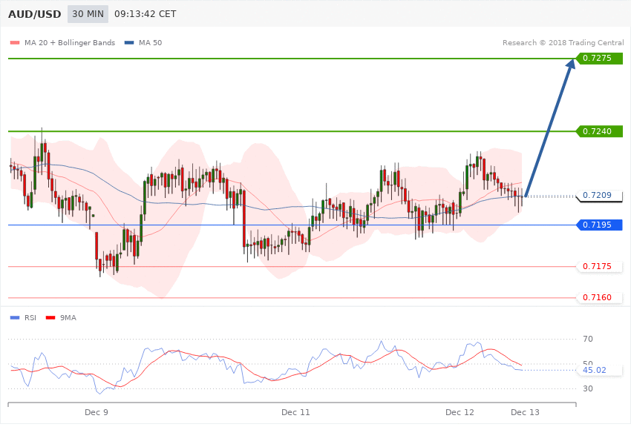Click the 0.7275 resistance price tag
The width and height of the screenshot is (631, 427).
(600, 59)
